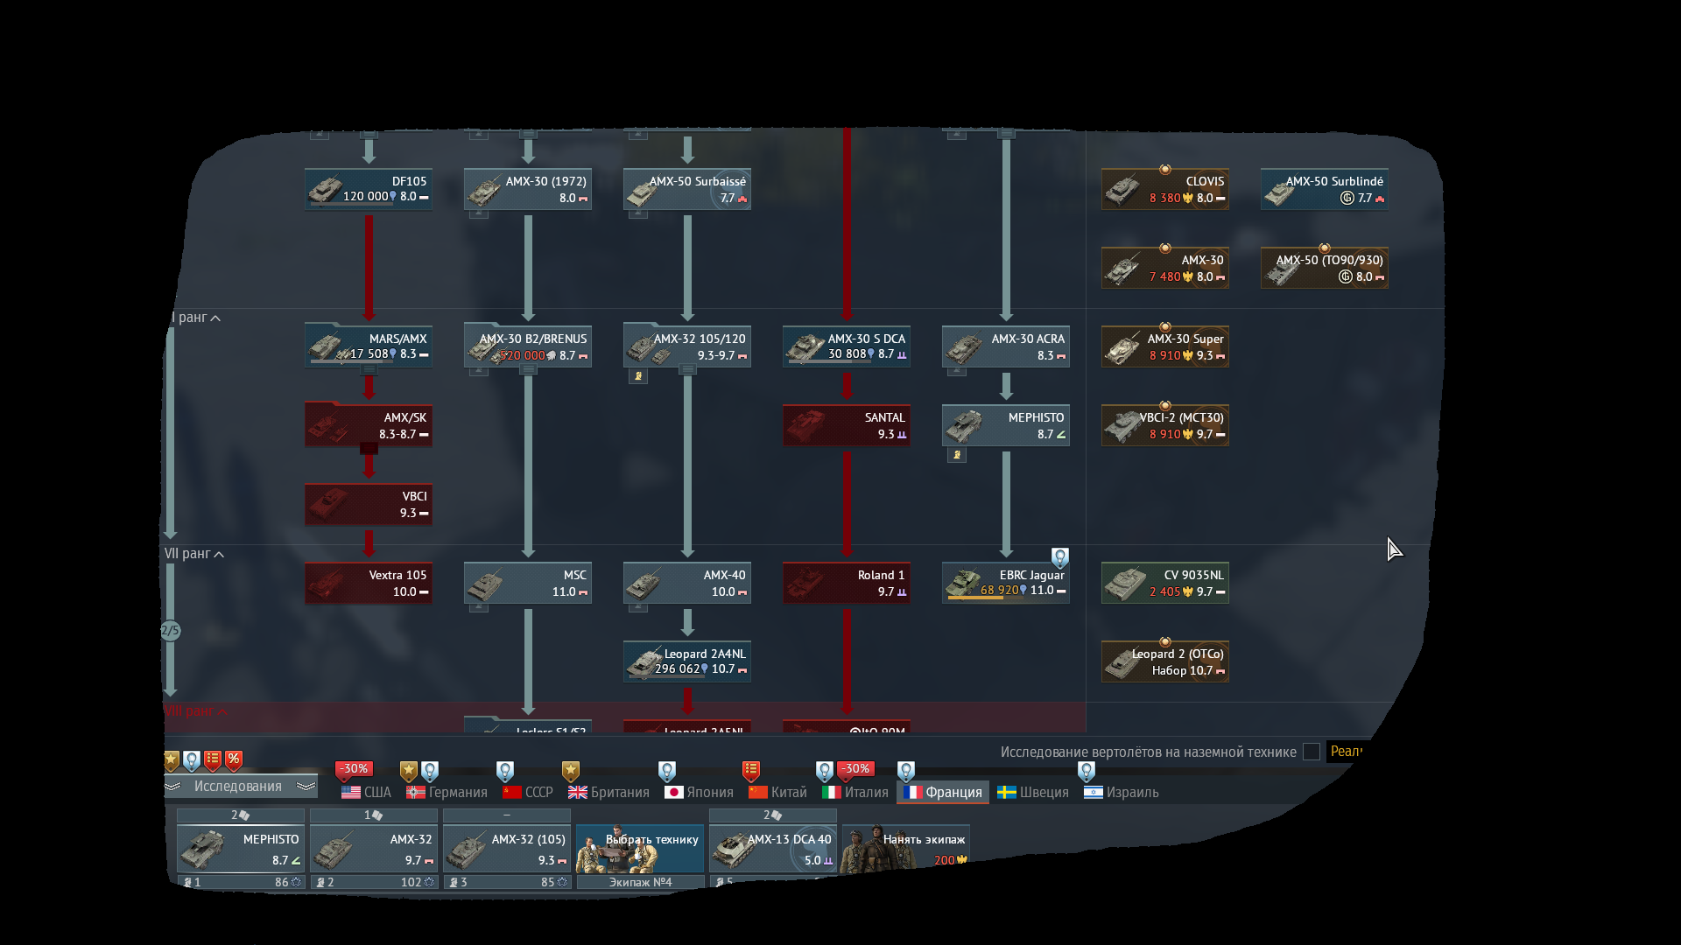The width and height of the screenshot is (1681, 945).
Task: Open the Исследования dropdown panel
Action: coord(238,787)
